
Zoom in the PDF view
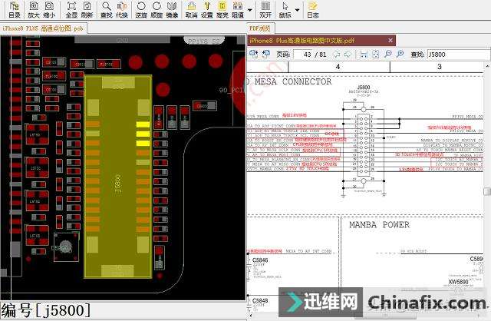click(x=400, y=55)
